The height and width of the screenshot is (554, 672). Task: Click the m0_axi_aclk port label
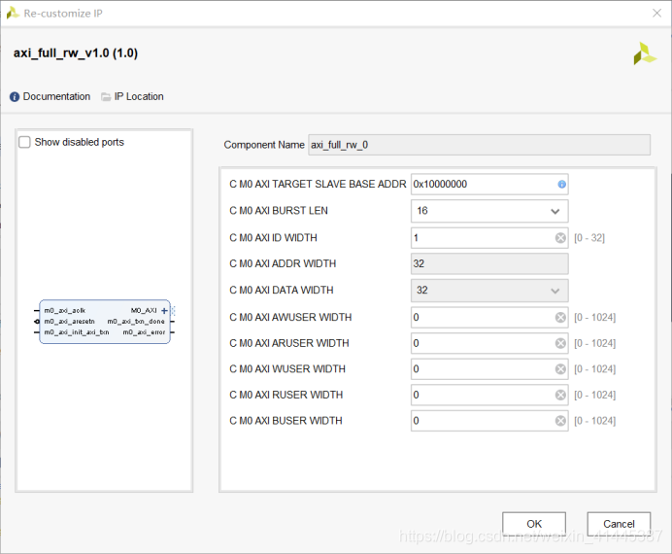[x=65, y=310]
